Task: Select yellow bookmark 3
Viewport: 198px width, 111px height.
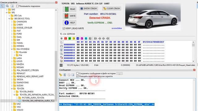Action: (74, 38)
